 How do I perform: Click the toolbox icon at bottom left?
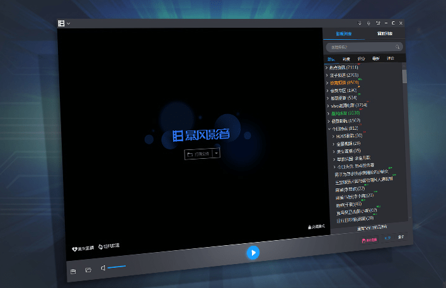click(x=73, y=271)
